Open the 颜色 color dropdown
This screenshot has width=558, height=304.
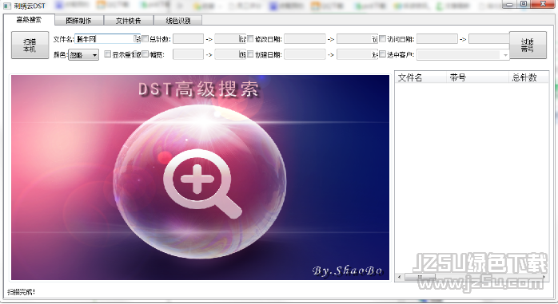click(x=84, y=55)
